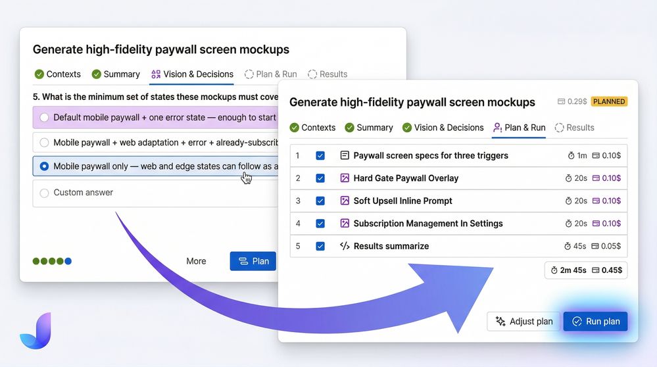This screenshot has height=367, width=657.
Task: Click timer icon beside 45s duration
Action: (x=568, y=246)
